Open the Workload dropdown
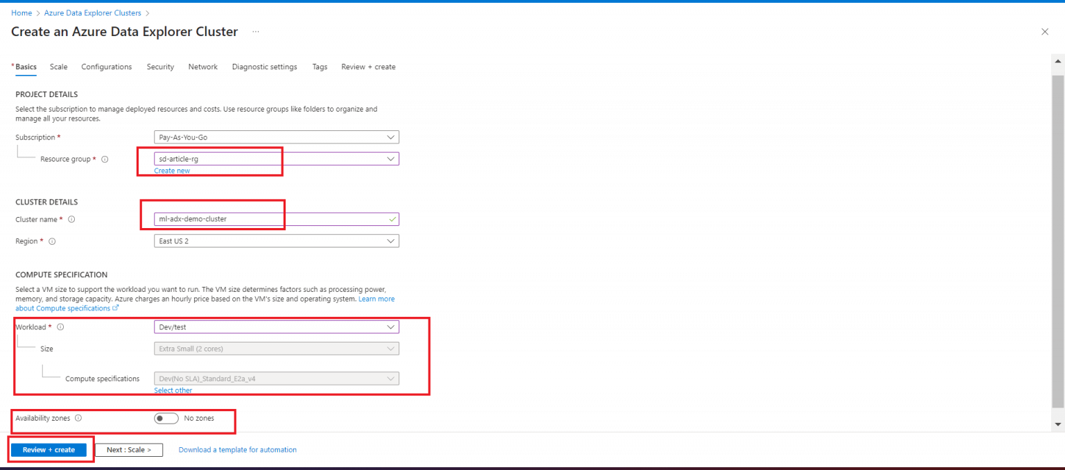 click(x=277, y=327)
